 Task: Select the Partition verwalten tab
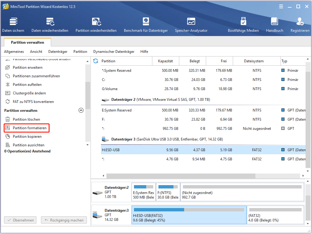28,42
